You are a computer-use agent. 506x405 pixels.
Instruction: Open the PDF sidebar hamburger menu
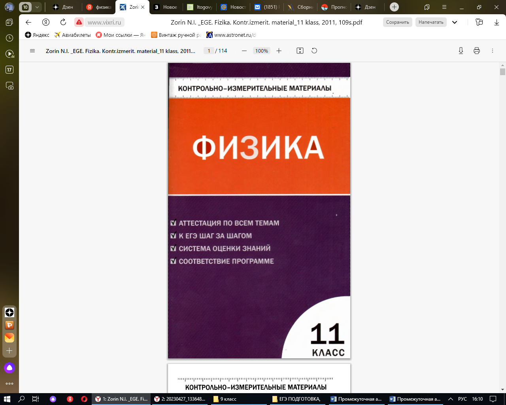click(32, 51)
